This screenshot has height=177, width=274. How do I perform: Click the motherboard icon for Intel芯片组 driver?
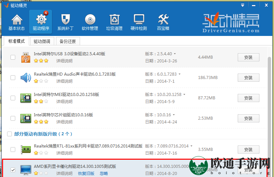click(x=26, y=118)
